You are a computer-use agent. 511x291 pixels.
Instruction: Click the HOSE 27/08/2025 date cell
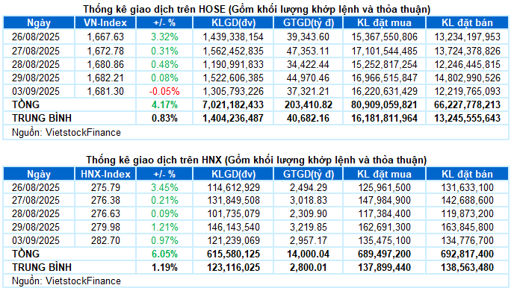coord(36,51)
